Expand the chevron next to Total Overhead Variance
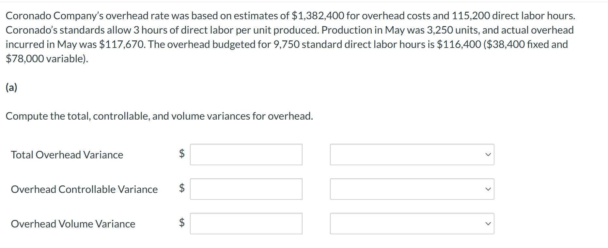608x248 pixels. [488, 154]
